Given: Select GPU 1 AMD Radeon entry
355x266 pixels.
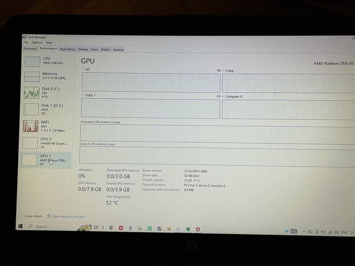Looking at the screenshot, I should [x=46, y=160].
